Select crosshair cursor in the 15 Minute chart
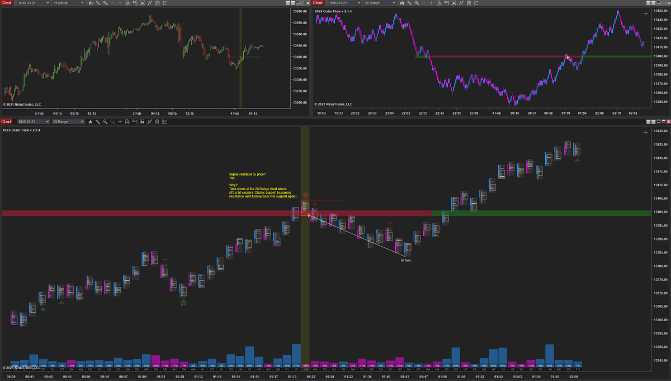This screenshot has height=381, width=671. pos(120,3)
